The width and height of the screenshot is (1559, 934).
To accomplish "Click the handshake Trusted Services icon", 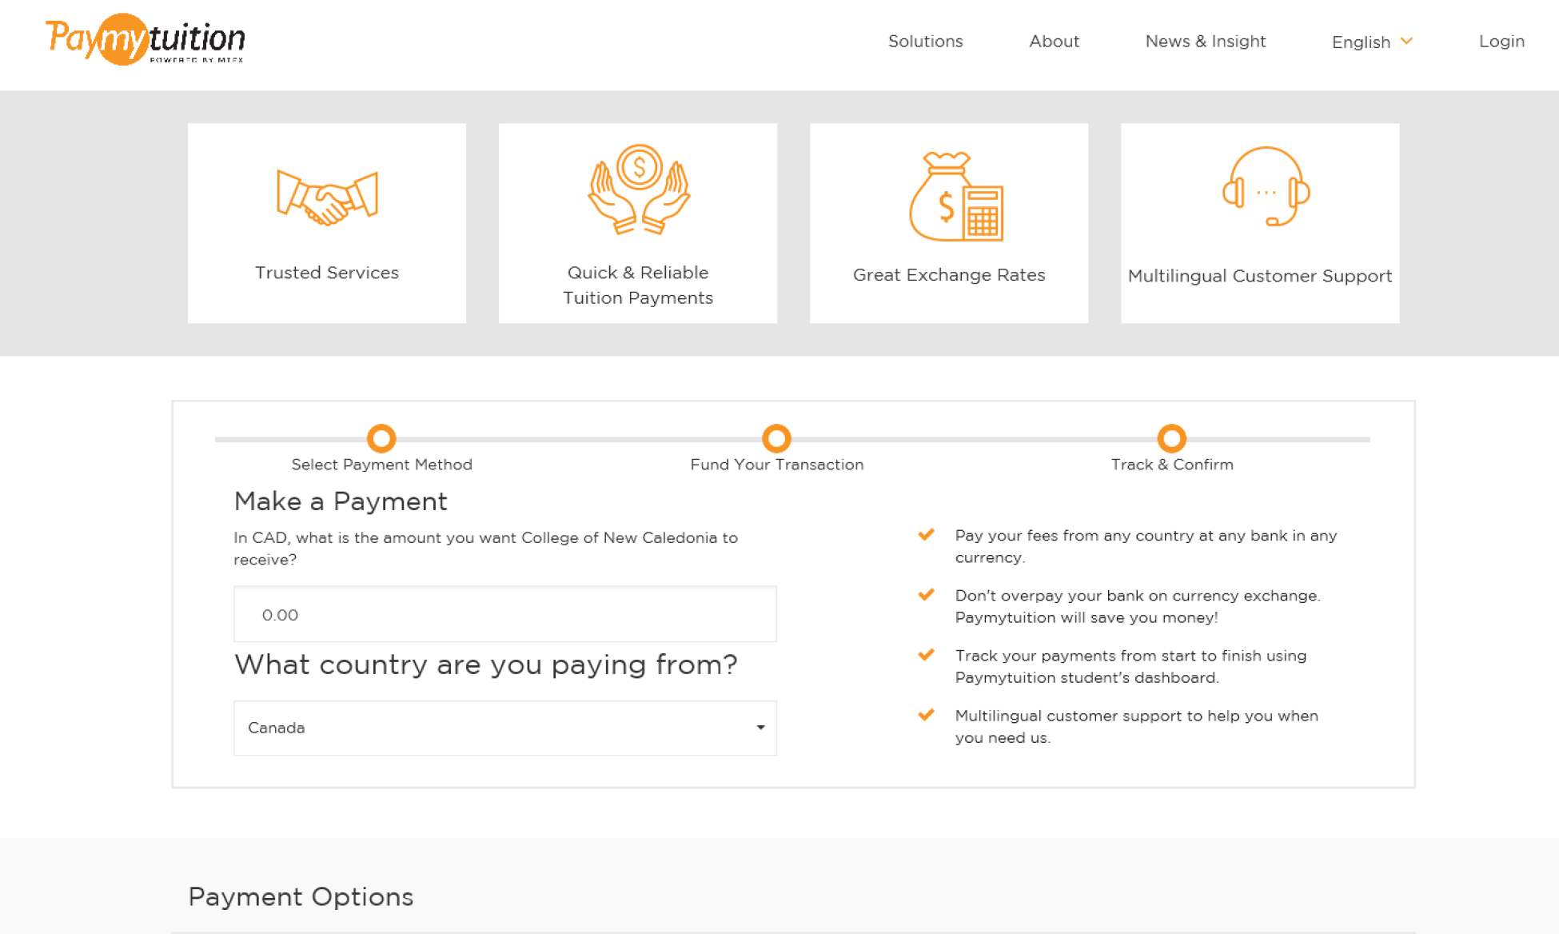I will pyautogui.click(x=327, y=198).
